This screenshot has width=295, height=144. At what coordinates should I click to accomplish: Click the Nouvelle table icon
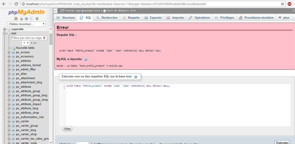click(13, 48)
